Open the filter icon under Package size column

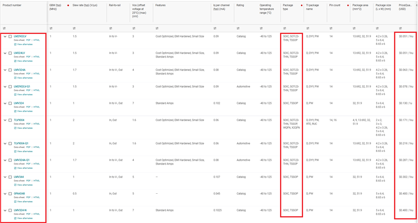(377, 28)
